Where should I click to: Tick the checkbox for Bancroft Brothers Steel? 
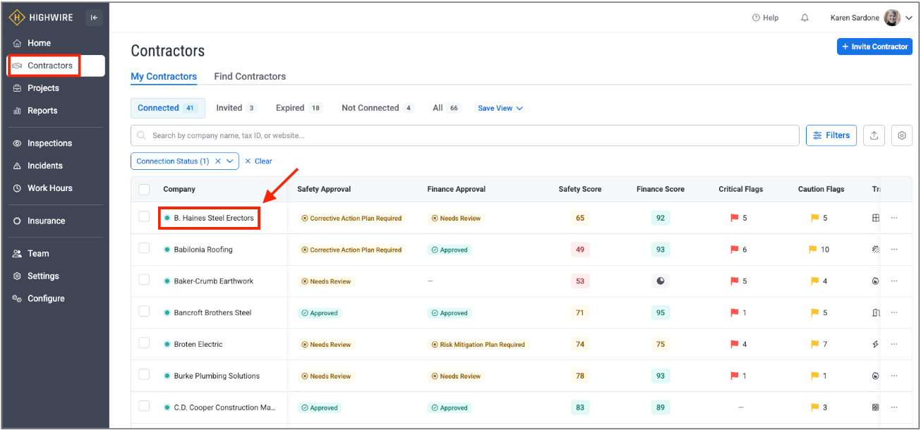tap(144, 312)
